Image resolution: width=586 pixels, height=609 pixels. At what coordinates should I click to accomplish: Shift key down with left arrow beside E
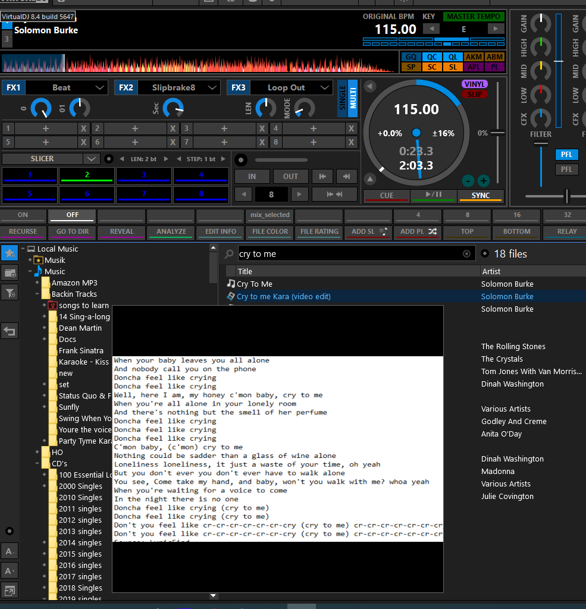point(431,29)
